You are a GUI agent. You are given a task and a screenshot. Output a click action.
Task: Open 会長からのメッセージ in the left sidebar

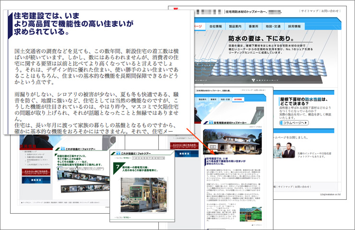(36, 154)
